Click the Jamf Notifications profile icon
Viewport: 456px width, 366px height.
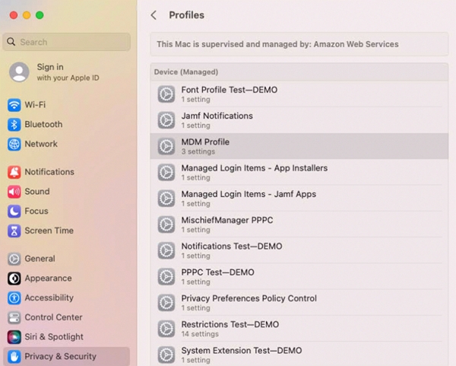pos(166,120)
